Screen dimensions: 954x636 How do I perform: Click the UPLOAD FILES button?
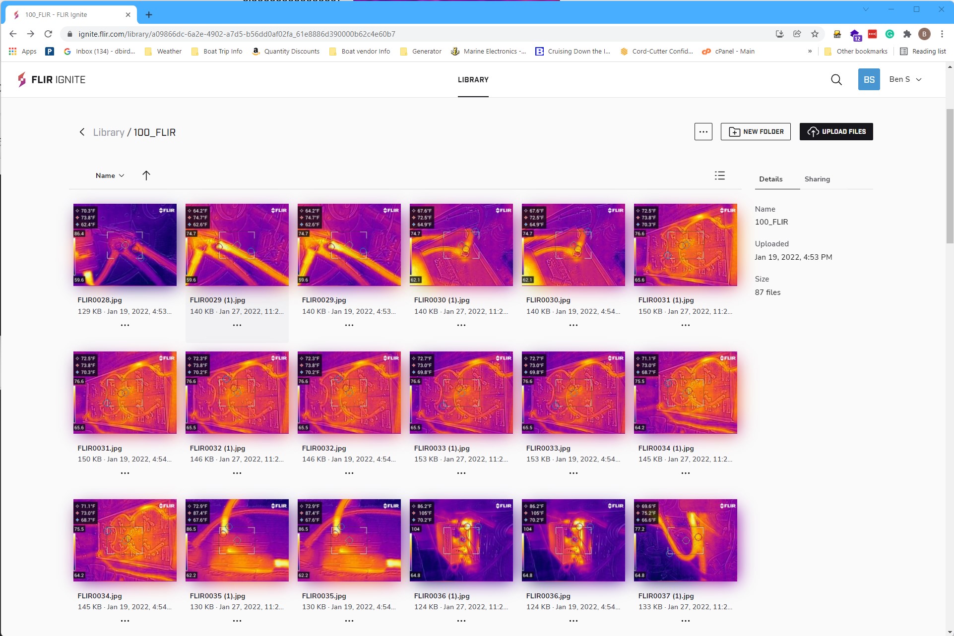click(x=836, y=132)
